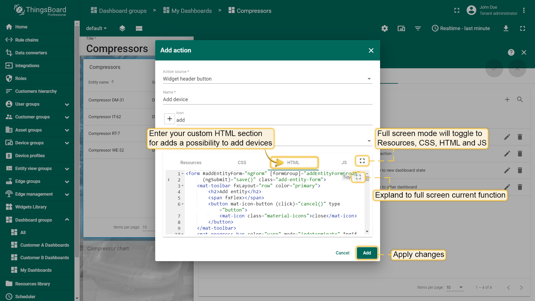Open manage layouts icon

click(x=139, y=28)
